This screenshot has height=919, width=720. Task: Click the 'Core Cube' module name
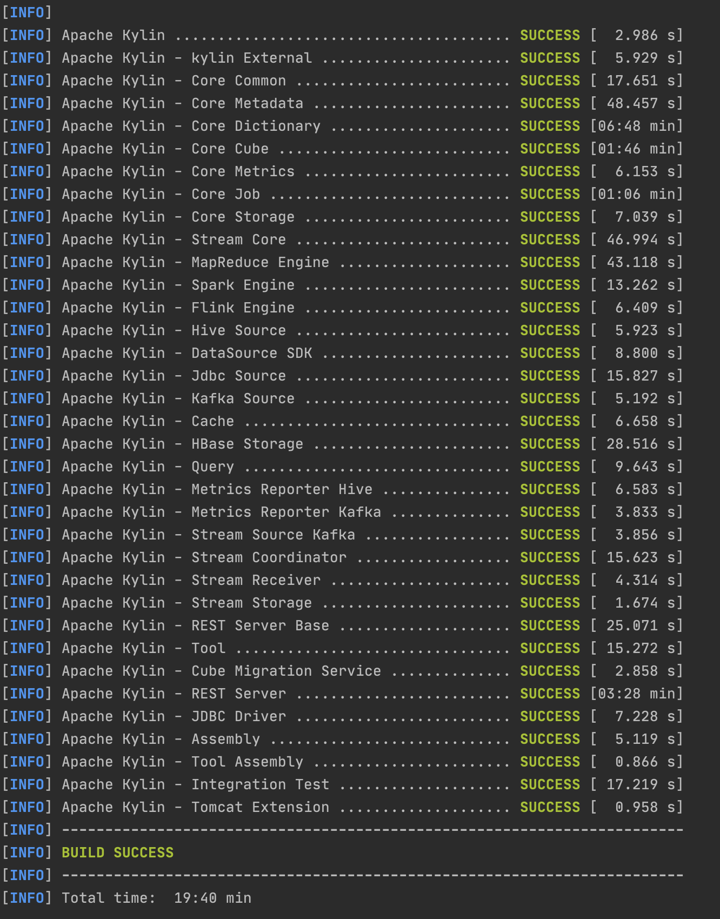230,149
